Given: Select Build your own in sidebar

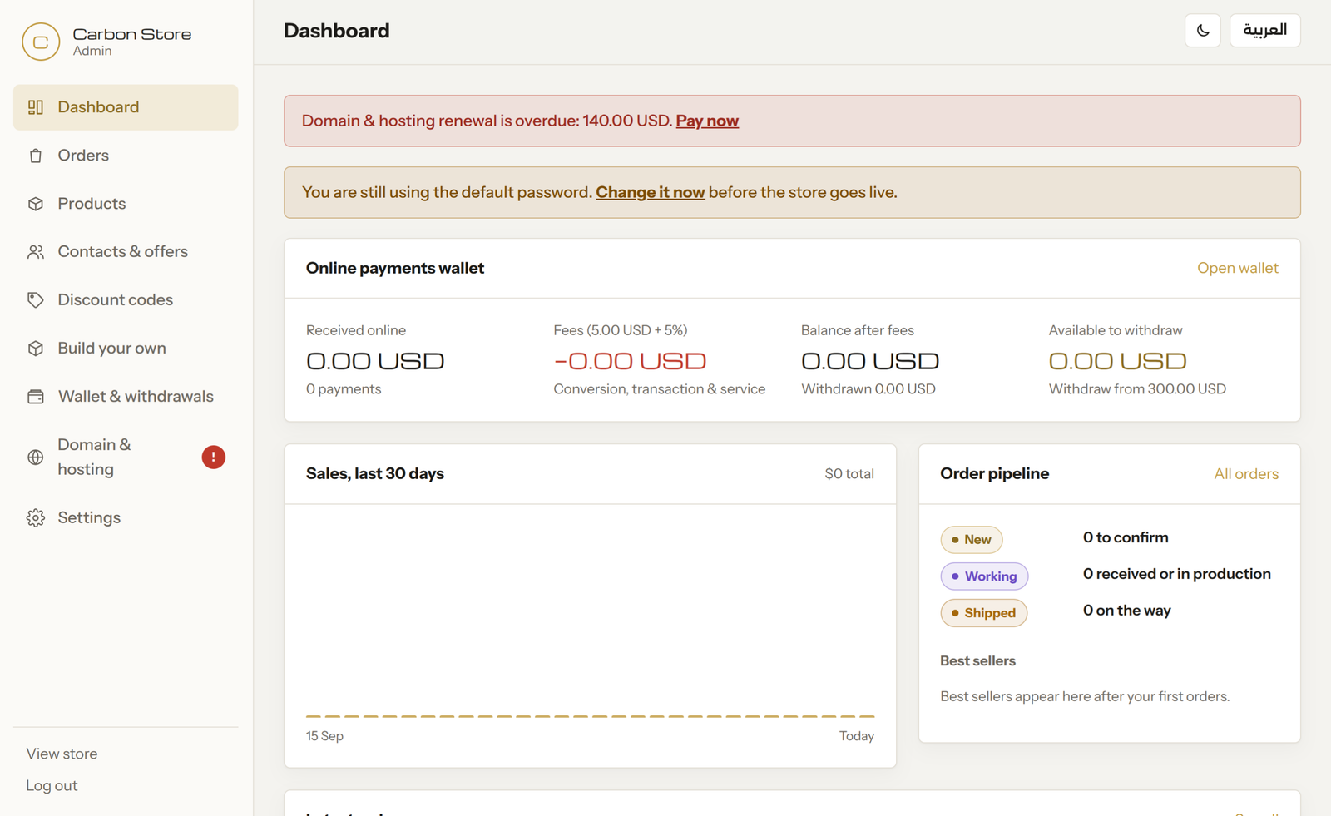Looking at the screenshot, I should tap(126, 349).
